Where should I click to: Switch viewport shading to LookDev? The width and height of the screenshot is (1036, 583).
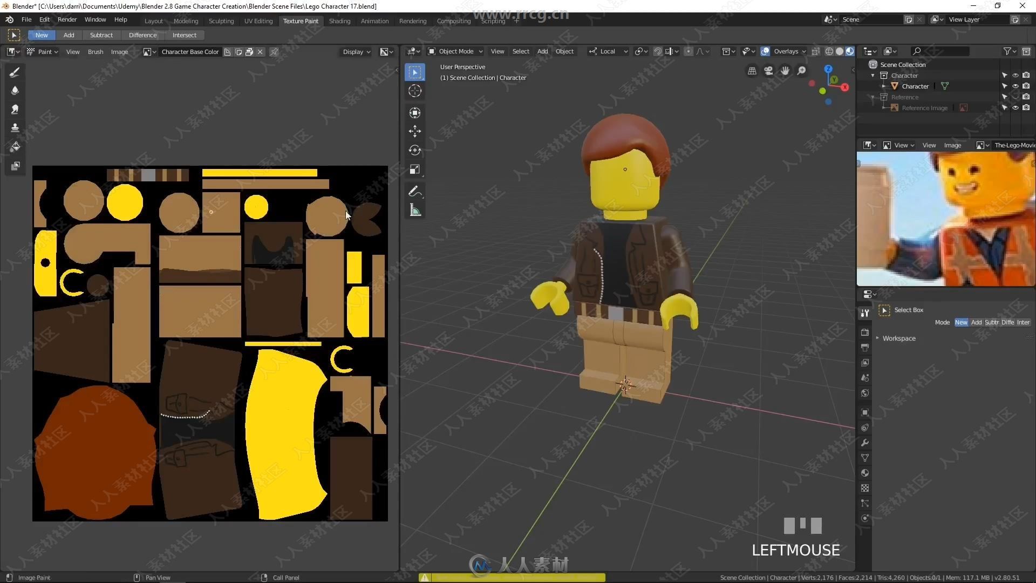[x=850, y=51]
